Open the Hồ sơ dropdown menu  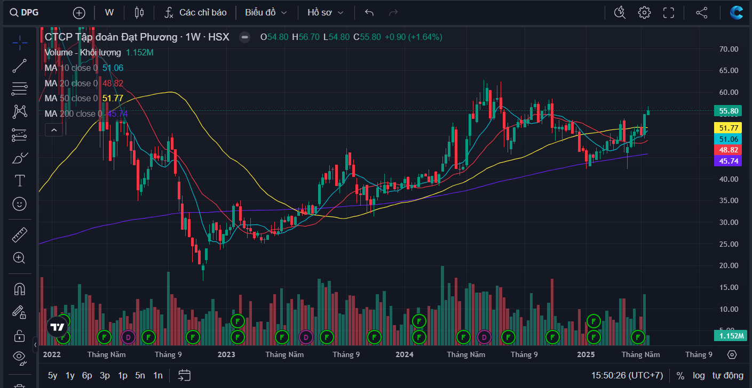[x=326, y=12]
